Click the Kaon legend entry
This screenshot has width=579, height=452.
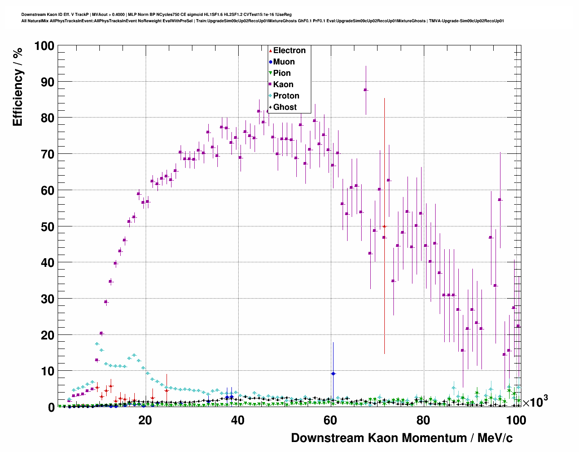[x=281, y=84]
